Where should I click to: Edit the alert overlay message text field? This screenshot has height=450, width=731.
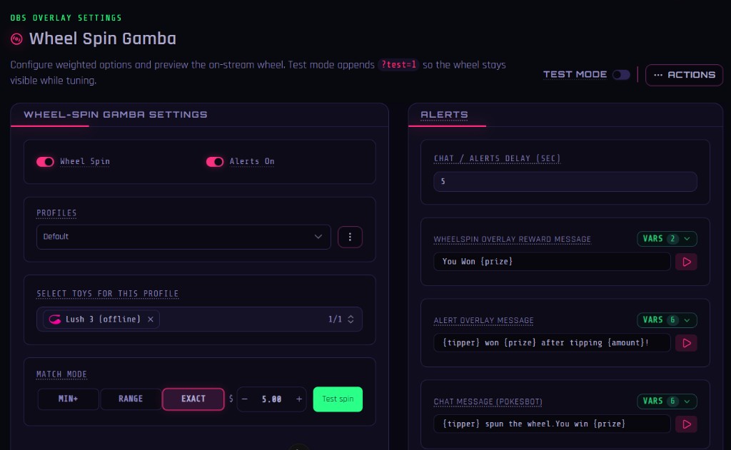(x=552, y=343)
